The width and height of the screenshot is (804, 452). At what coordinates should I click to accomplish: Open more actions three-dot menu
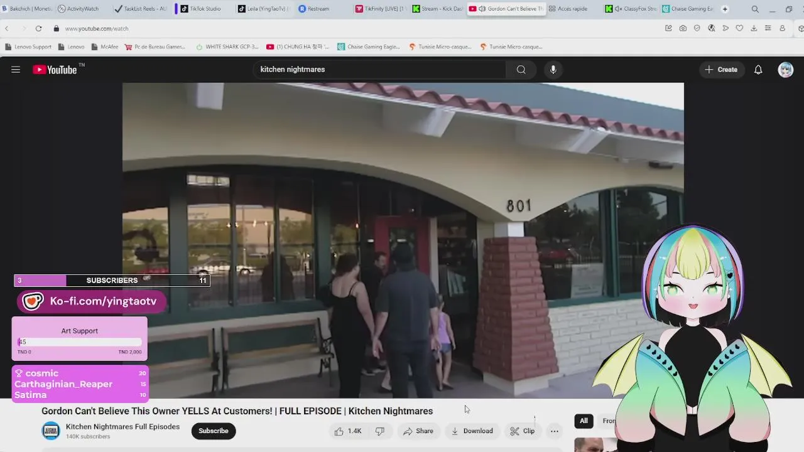point(555,431)
